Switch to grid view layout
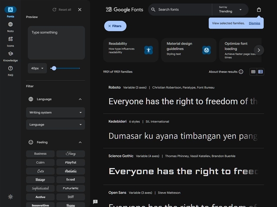 click(x=253, y=72)
